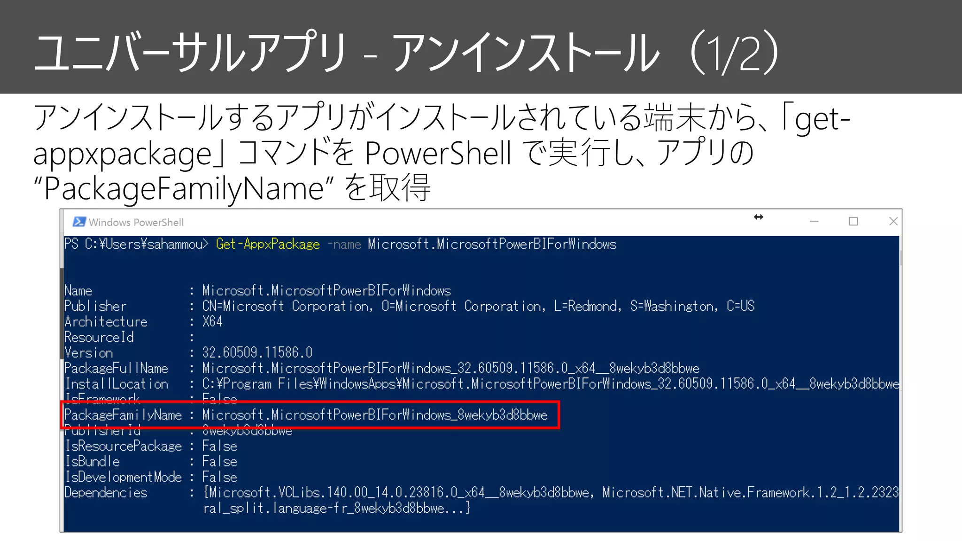Minimize the Windows PowerShell window
962x541 pixels.
tap(814, 221)
